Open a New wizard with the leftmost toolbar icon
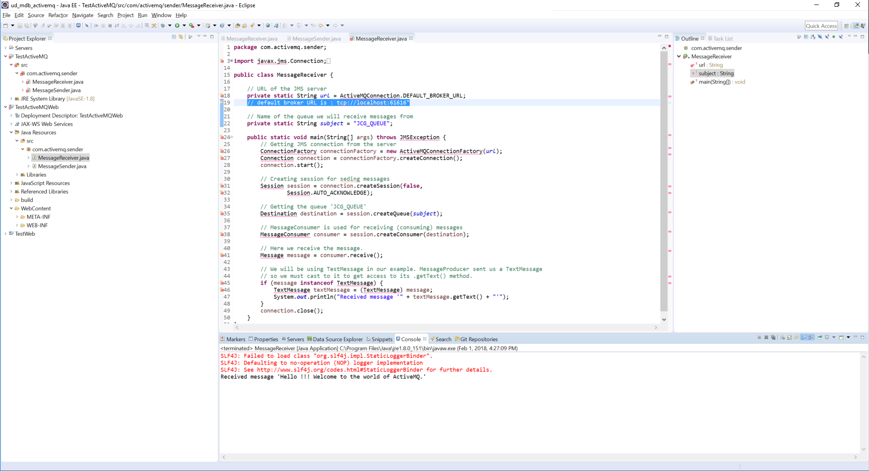 tap(5, 25)
